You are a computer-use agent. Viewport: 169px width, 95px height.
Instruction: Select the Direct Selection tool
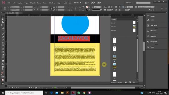pyautogui.click(x=3, y=20)
